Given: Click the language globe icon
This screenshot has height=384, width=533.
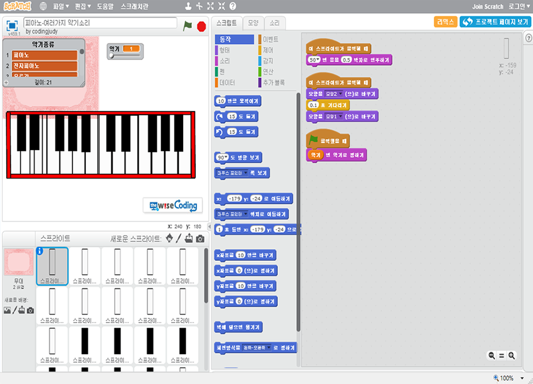Looking at the screenshot, I should click(x=44, y=6).
